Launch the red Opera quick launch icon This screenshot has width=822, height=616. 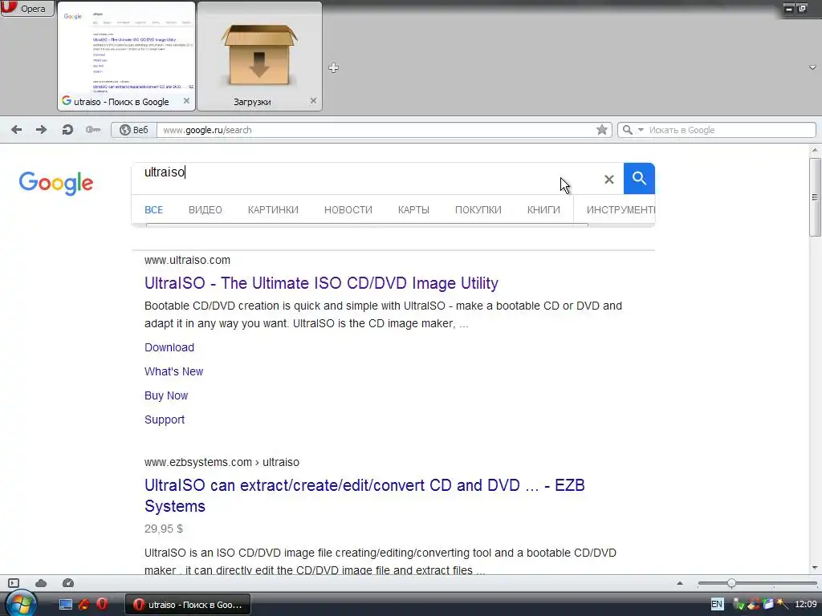coord(102,604)
